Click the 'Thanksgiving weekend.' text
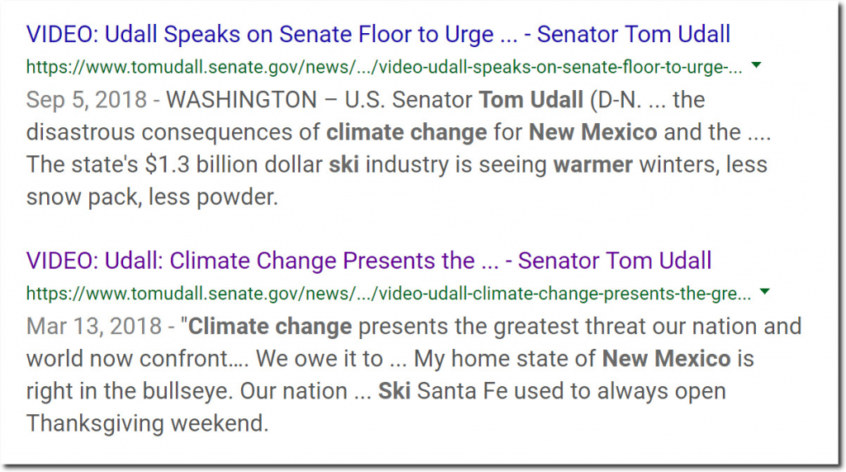846x472 pixels. (x=147, y=424)
